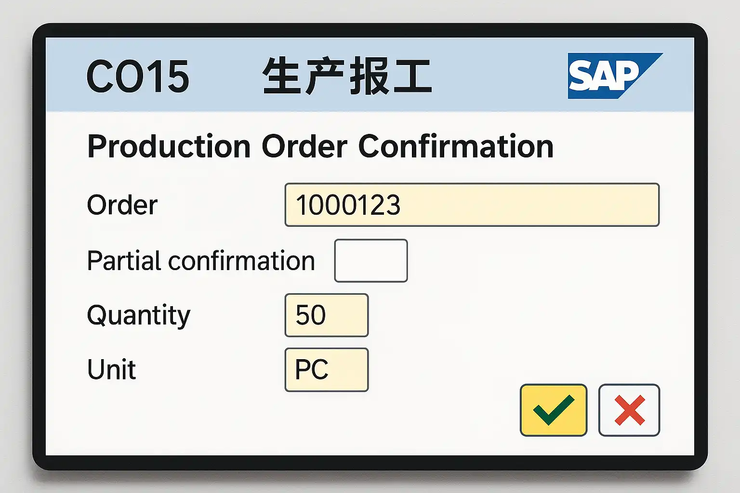The height and width of the screenshot is (493, 740).
Task: Click the value 50 in Quantity
Action: (311, 315)
